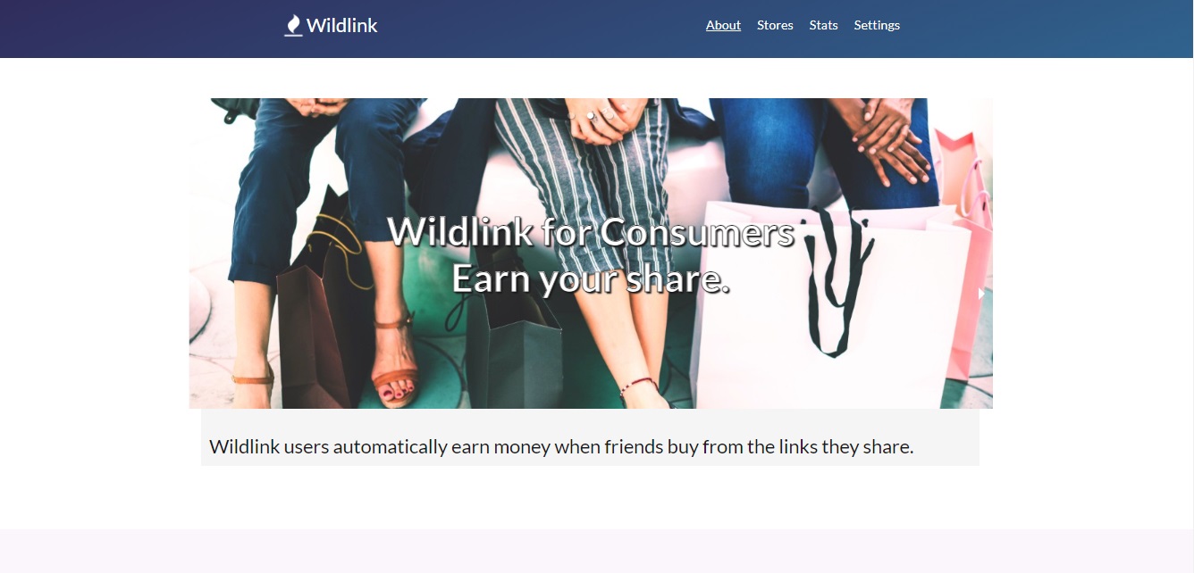Click the hands with rings at the banner top

click(x=603, y=119)
